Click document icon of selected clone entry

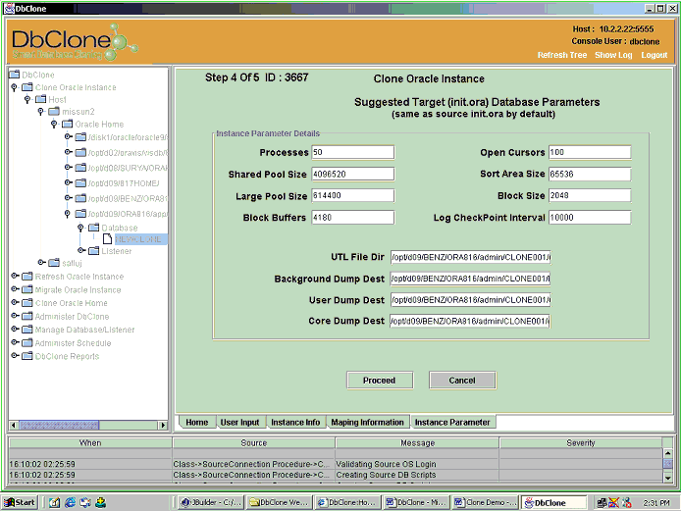click(x=107, y=239)
